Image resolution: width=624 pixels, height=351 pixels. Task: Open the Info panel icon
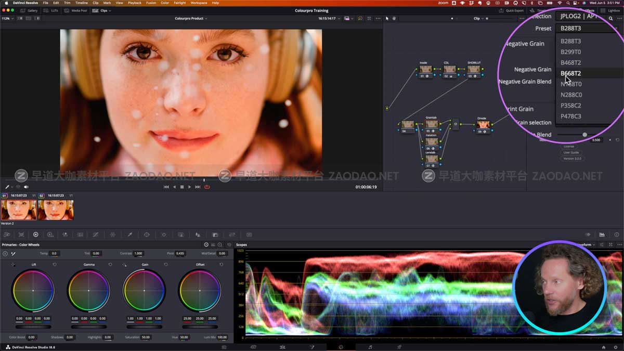point(617,235)
